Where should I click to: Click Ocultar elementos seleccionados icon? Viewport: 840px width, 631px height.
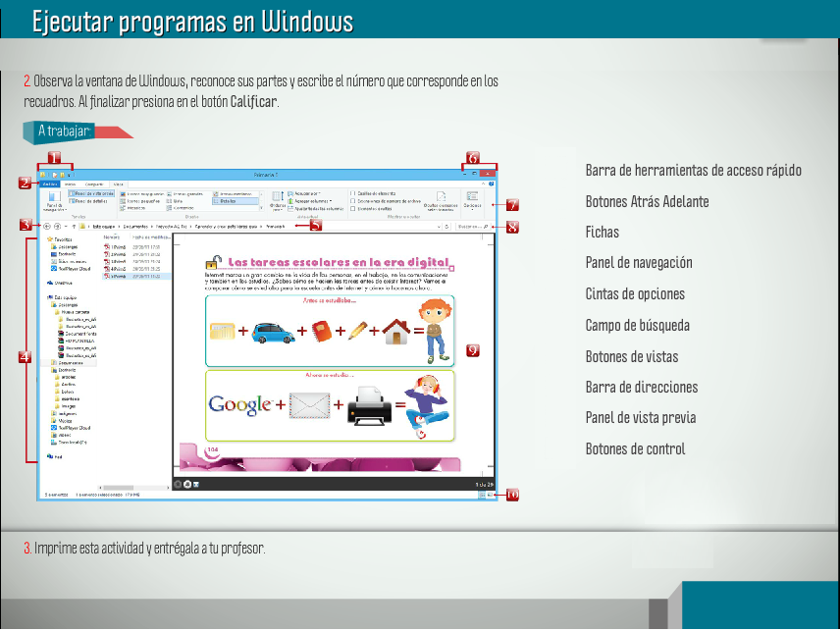pyautogui.click(x=441, y=199)
